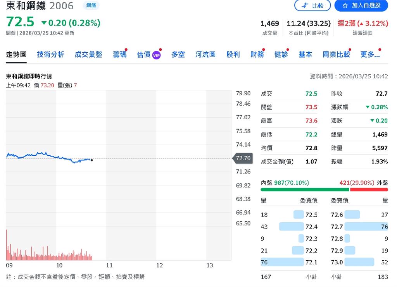Click the red alert dot on 同業比較 tab
This screenshot has width=397, height=287.
[x=349, y=48]
